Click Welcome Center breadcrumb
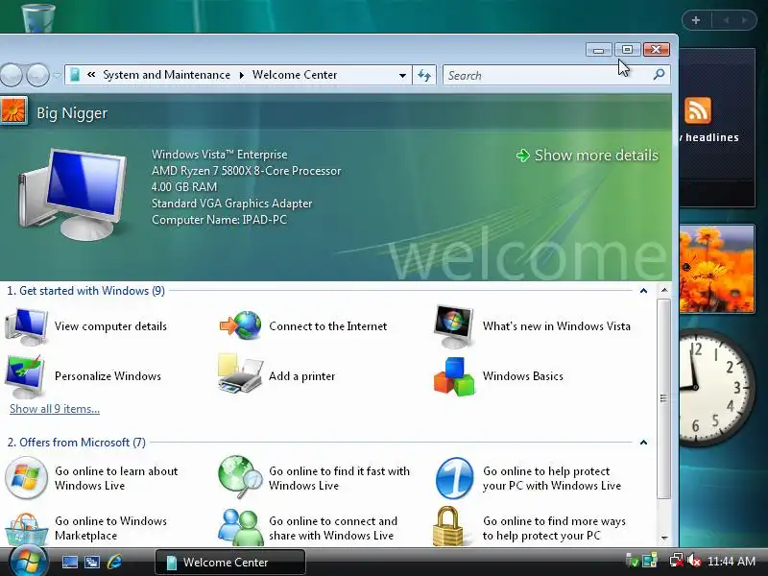The image size is (768, 576). 295,75
